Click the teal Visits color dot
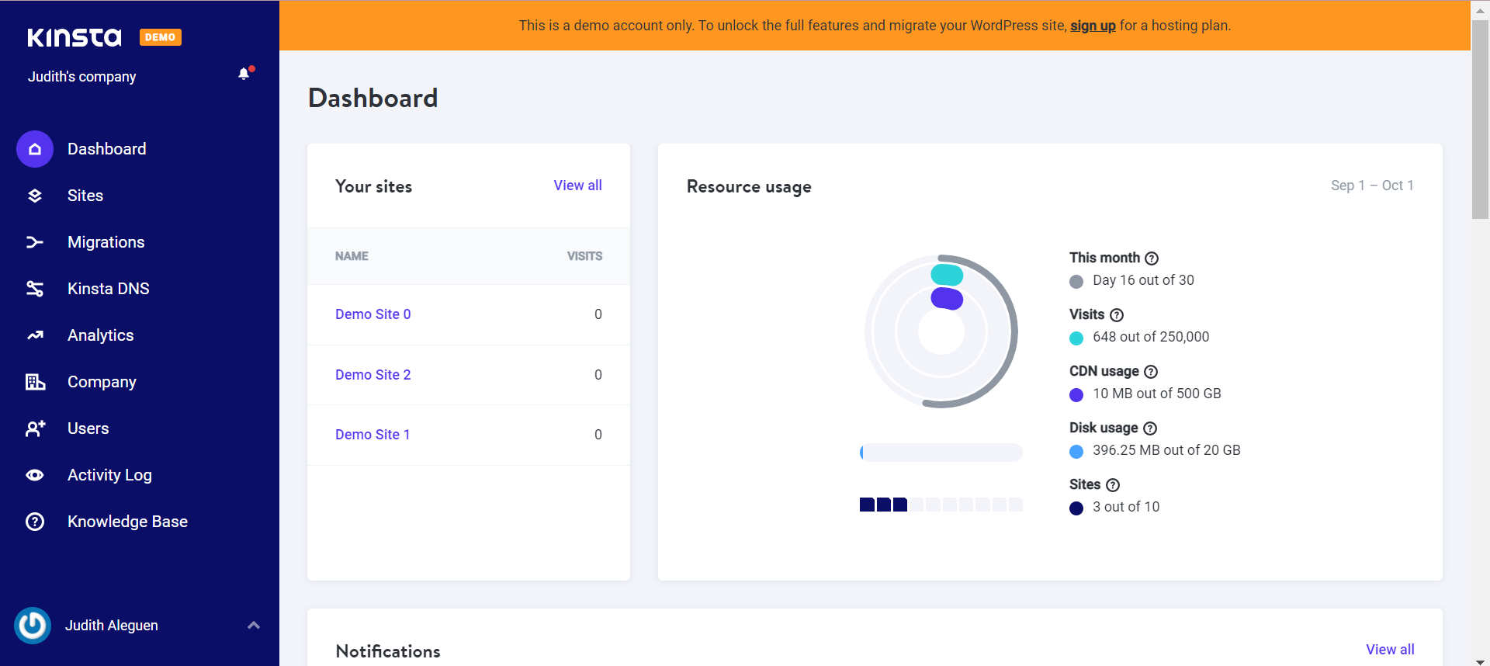This screenshot has height=666, width=1490. [1076, 338]
